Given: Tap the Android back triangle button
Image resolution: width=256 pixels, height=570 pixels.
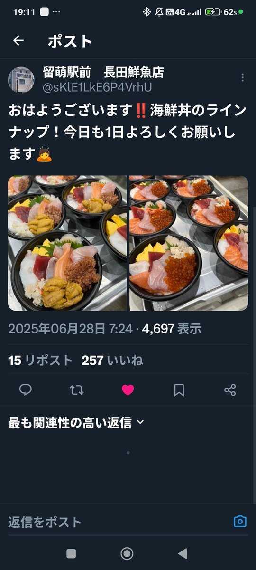Looking at the screenshot, I should coord(182,553).
